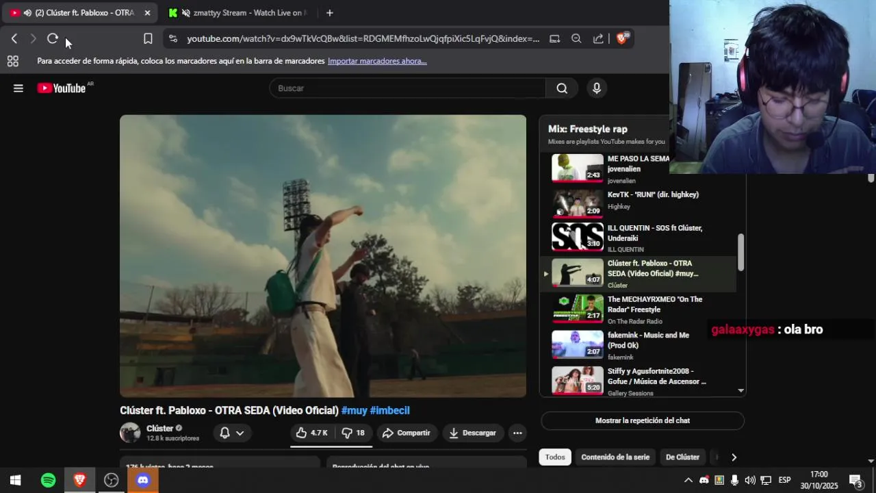This screenshot has width=876, height=493.
Task: Open Brave browser taskbar icon
Action: (x=79, y=480)
